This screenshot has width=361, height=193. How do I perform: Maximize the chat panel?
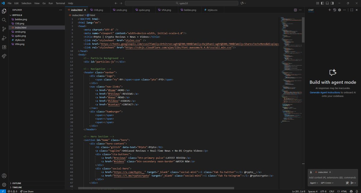coord(351,10)
